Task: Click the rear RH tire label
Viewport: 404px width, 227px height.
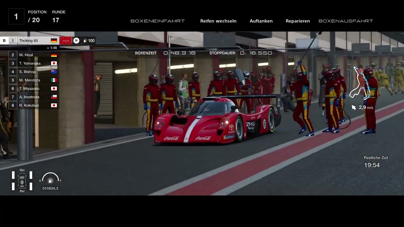Action: (x=22, y=191)
